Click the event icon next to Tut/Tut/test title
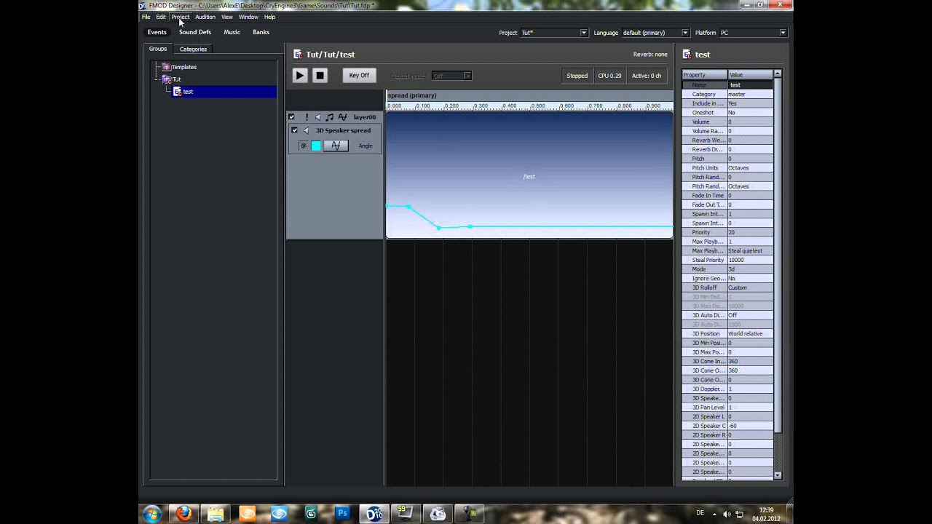Viewport: 932px width, 524px height. pyautogui.click(x=298, y=55)
